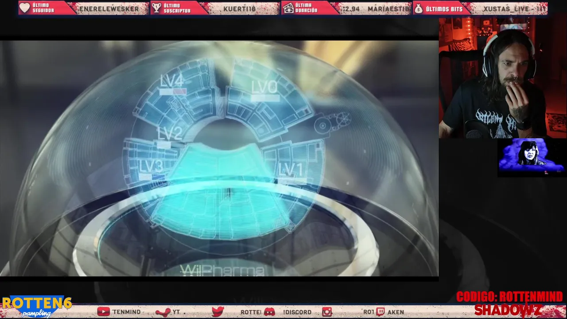The width and height of the screenshot is (567, 319).
Task: Click the Discord icon in bottom bar
Action: 269,312
